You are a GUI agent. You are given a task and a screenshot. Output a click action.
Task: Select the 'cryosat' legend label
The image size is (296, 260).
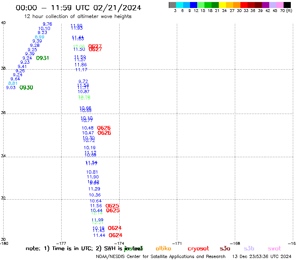pyautogui.click(x=198, y=249)
